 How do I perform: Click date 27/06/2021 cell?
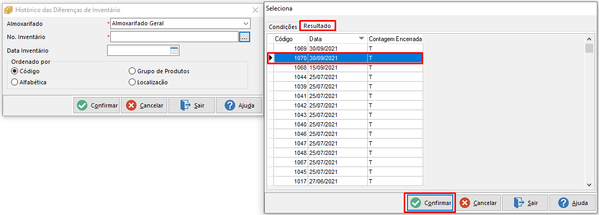pos(338,181)
